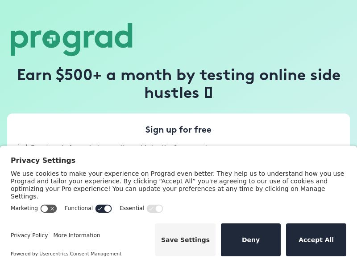357x267 pixels.
Task: Click the Sign up for free heading
Action: coord(178,129)
